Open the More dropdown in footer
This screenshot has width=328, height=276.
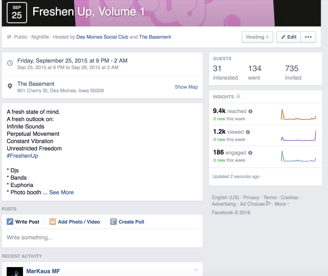click(282, 204)
